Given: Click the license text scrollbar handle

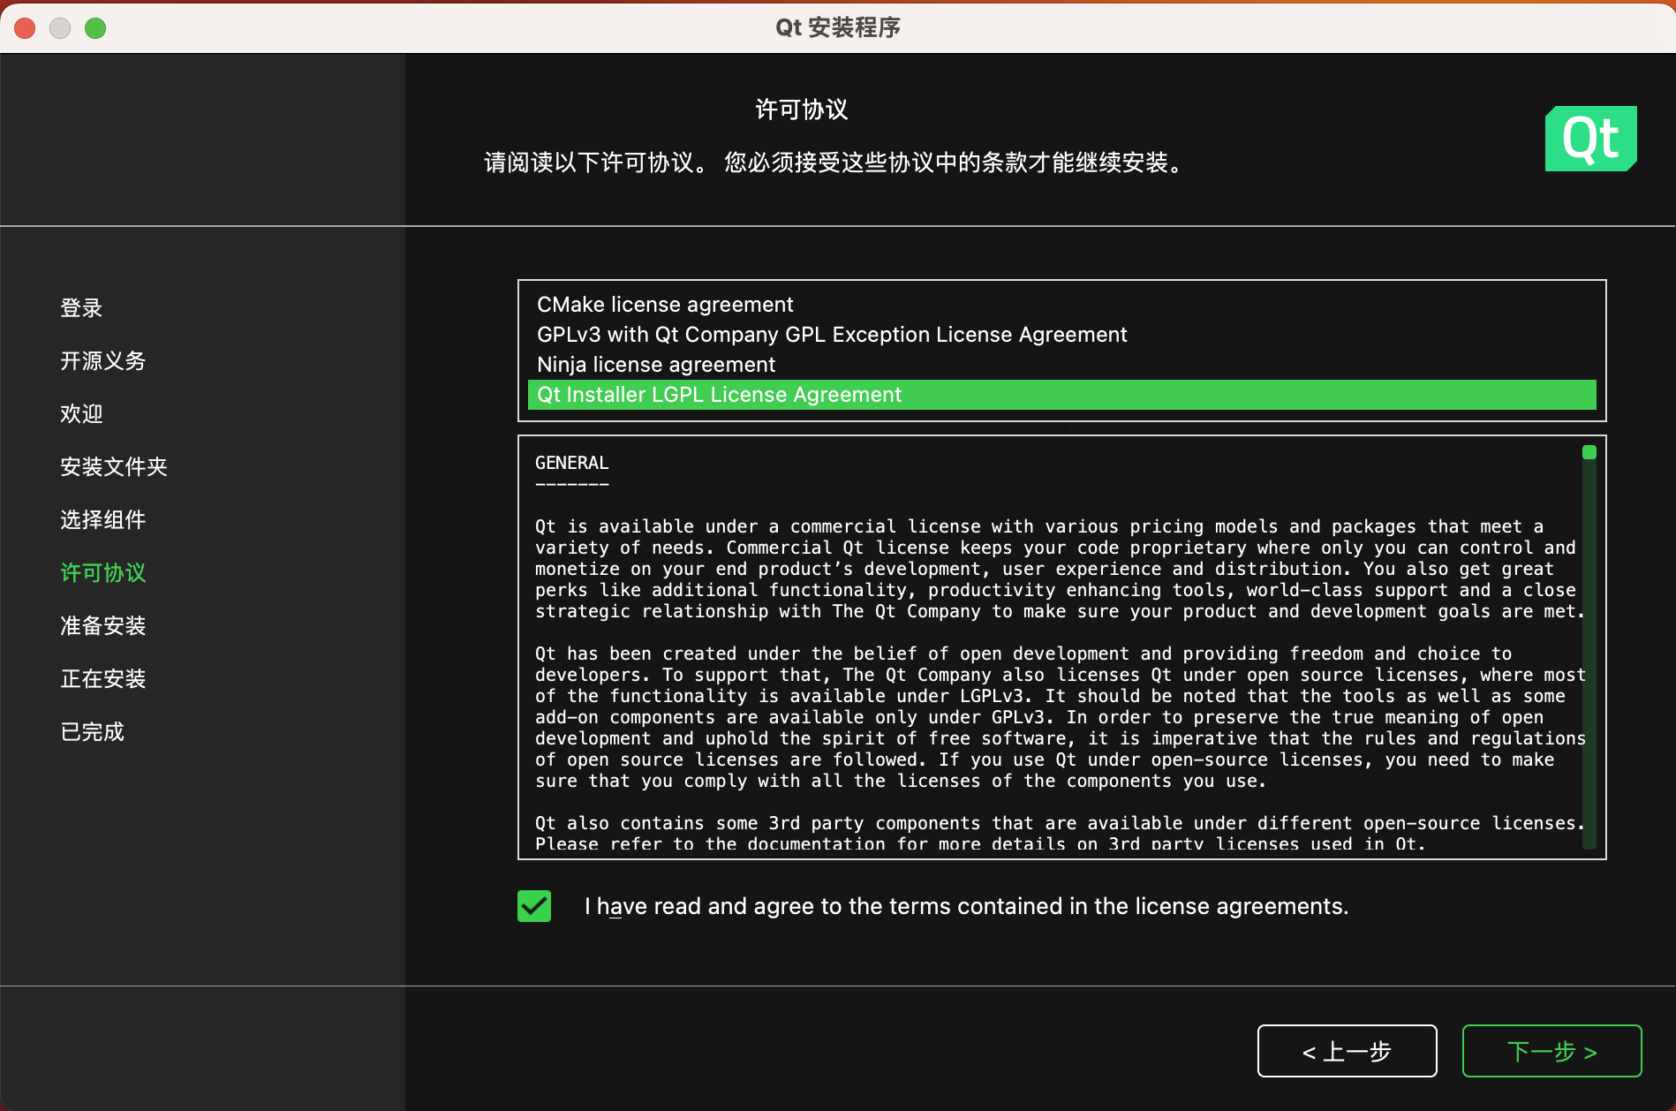Looking at the screenshot, I should pos(1589,452).
